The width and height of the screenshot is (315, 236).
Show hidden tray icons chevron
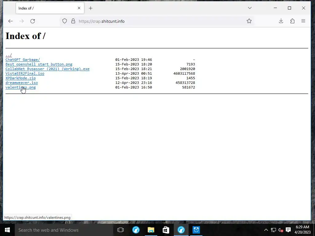(x=266, y=230)
